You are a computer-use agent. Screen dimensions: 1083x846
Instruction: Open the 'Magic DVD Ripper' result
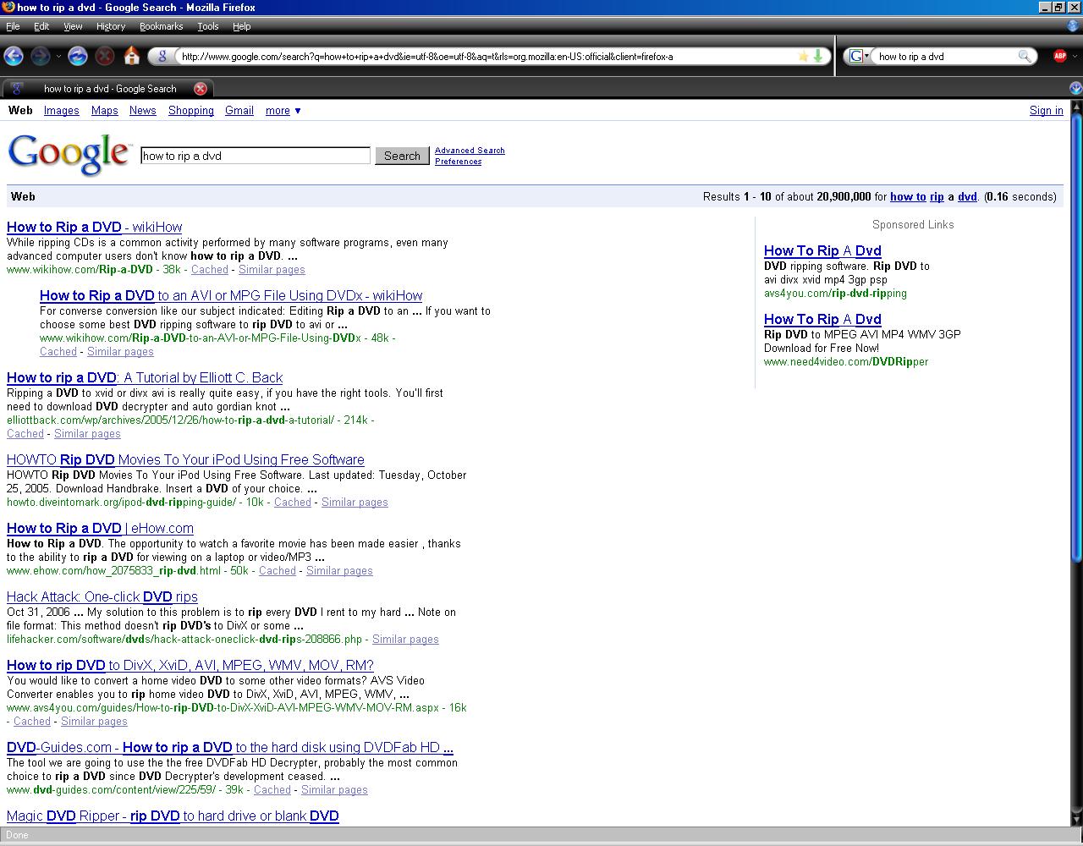pyautogui.click(x=173, y=816)
